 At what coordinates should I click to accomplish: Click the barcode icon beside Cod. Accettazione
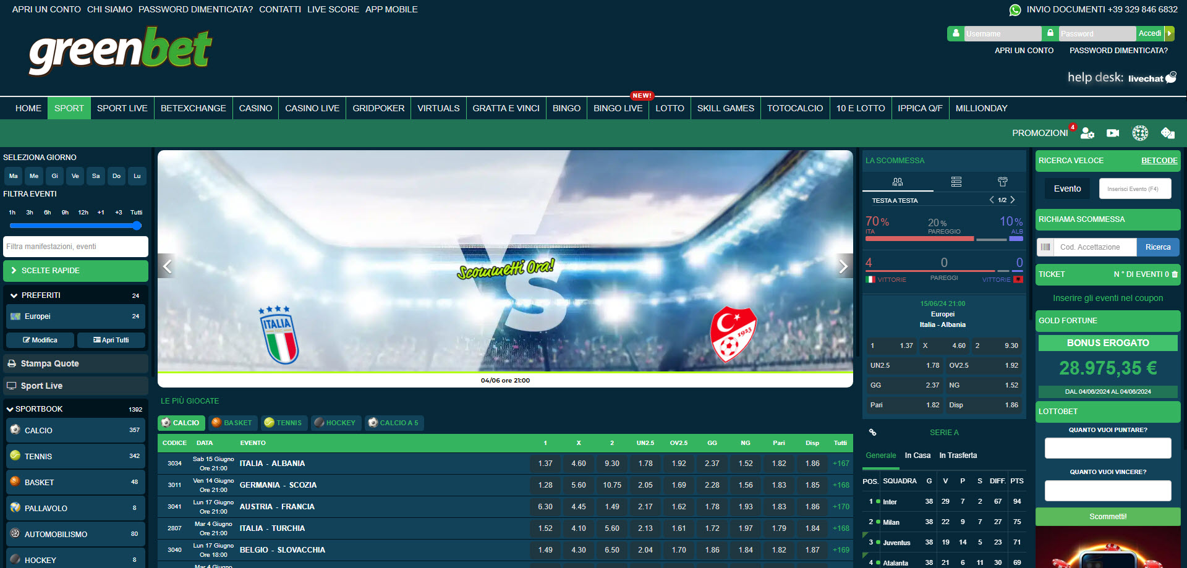tap(1045, 247)
